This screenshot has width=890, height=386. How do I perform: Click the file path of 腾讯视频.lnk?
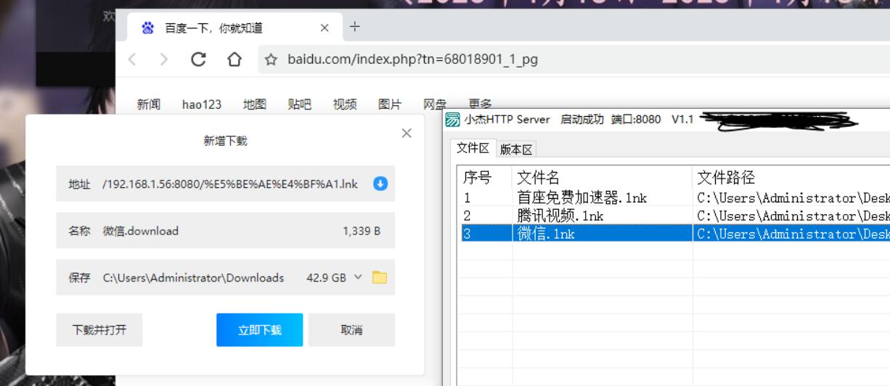point(792,215)
